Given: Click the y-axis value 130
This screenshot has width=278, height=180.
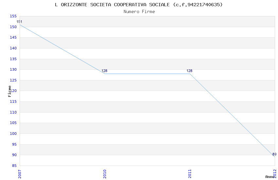Looking at the screenshot, I should point(13,69).
